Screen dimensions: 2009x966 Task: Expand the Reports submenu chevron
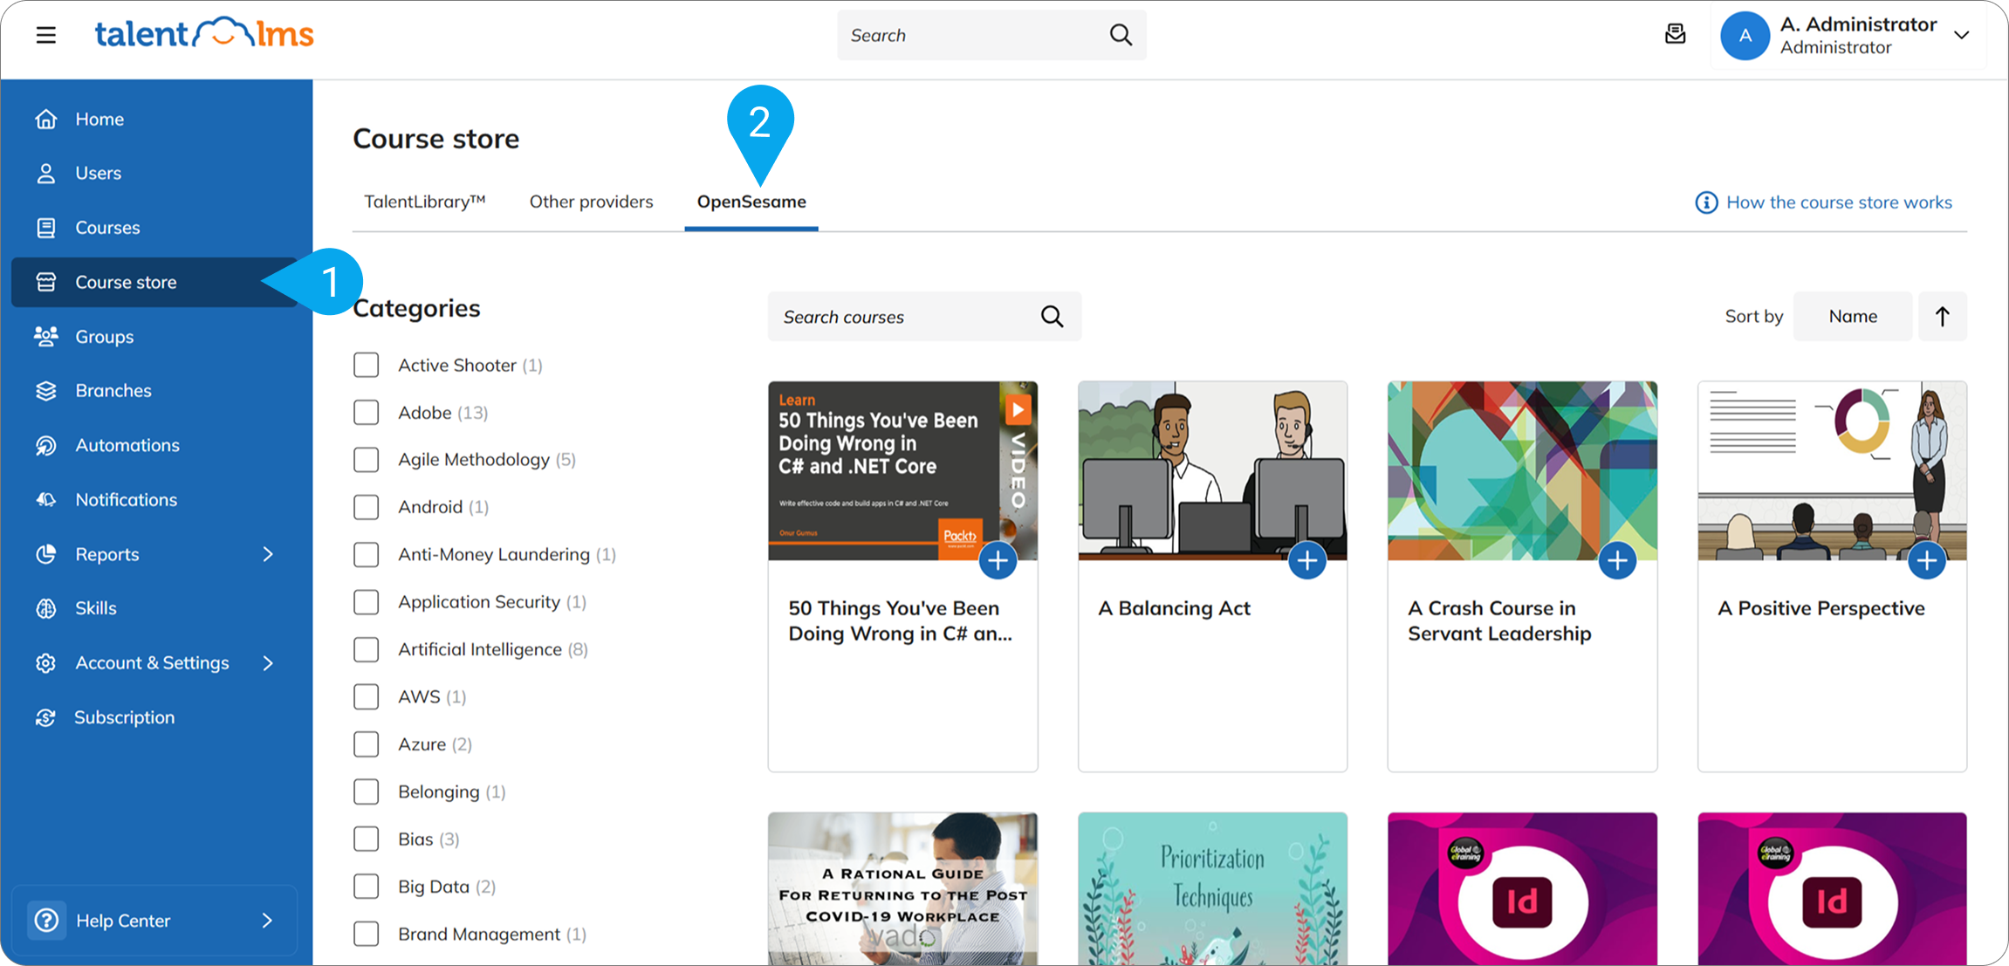pyautogui.click(x=268, y=554)
